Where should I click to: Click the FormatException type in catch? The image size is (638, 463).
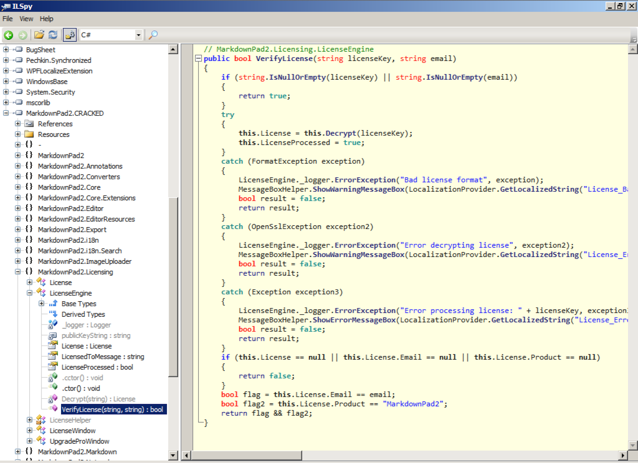pyautogui.click(x=284, y=161)
